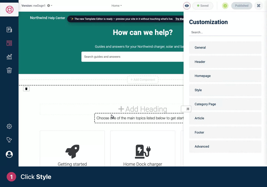This screenshot has height=187, width=267.
Task: Click the Customization search field
Action: [x=225, y=32]
